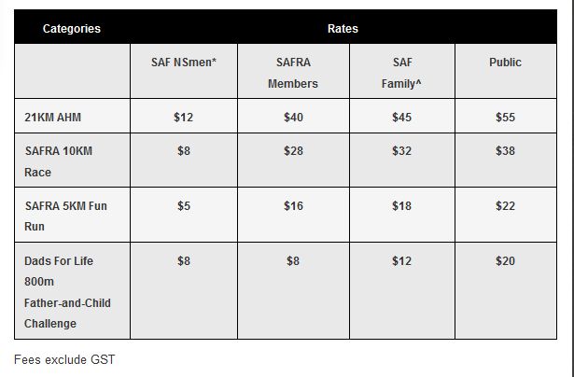This screenshot has height=377, width=574.
Task: Click the $16 SAFRA Members 5KM rate
Action: 293,205
